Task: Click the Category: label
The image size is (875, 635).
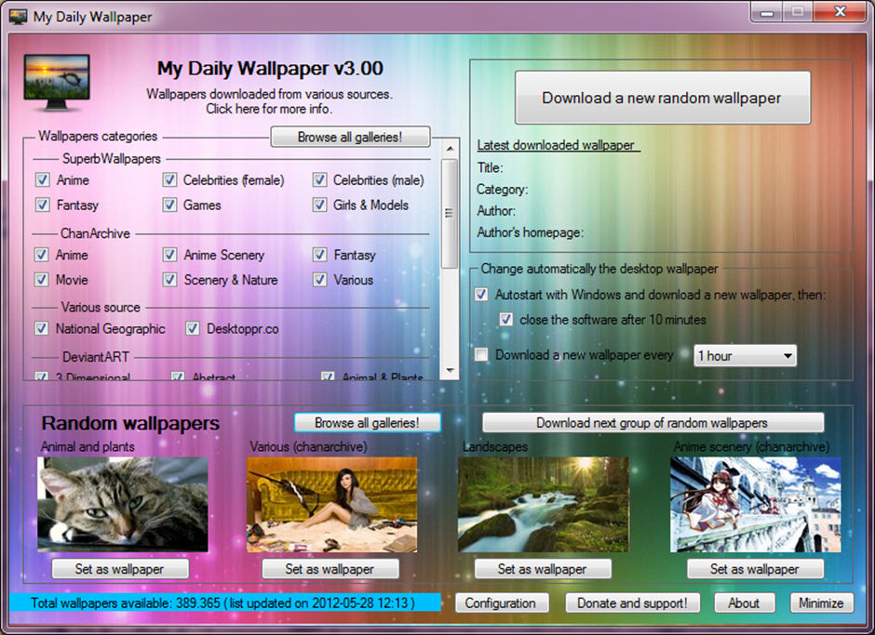Action: coord(503,190)
